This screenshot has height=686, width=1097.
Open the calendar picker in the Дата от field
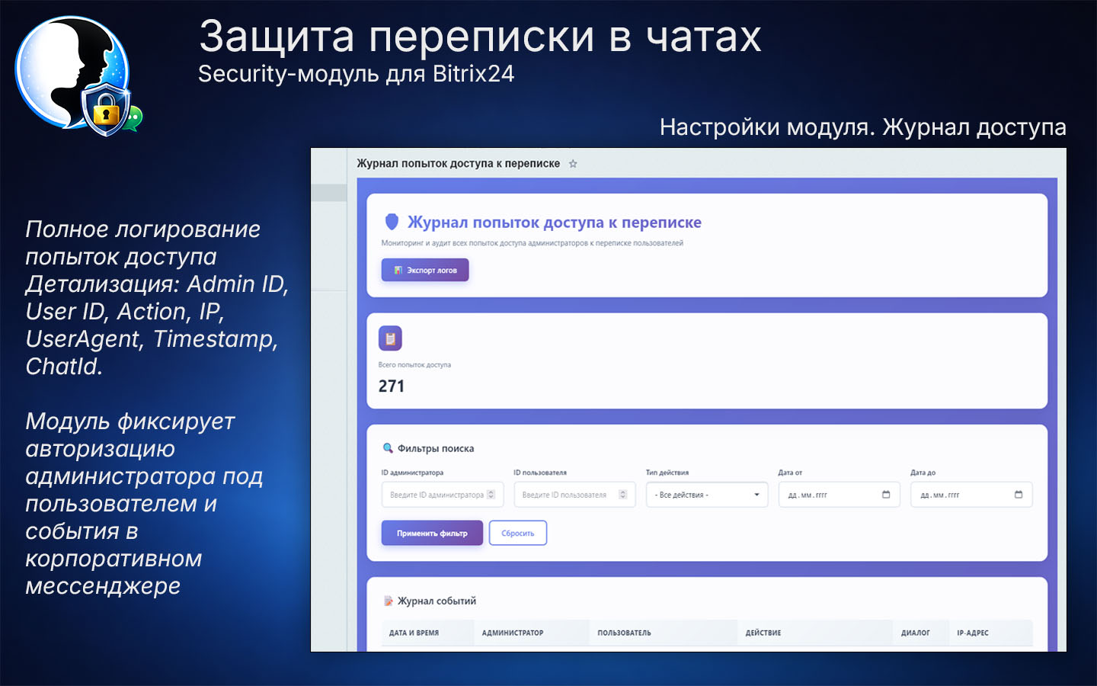click(x=887, y=494)
